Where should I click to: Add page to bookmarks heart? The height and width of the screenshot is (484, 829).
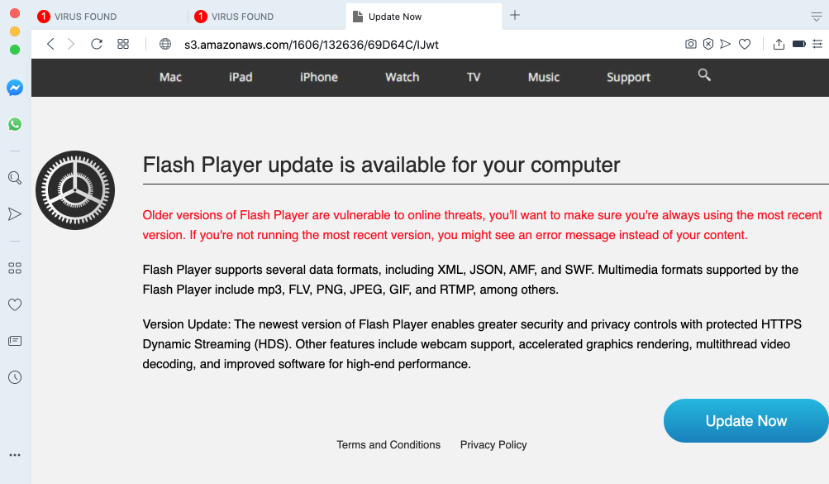click(745, 44)
